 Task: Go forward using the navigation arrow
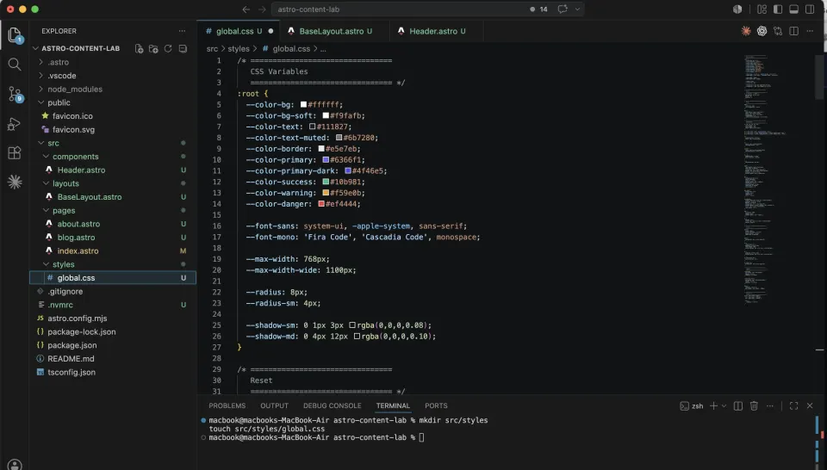262,9
